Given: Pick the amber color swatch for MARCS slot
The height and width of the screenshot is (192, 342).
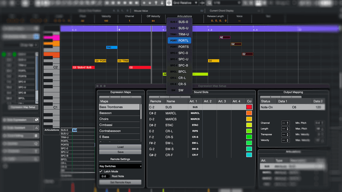Looking at the screenshot, I should (x=249, y=119).
